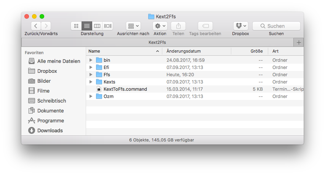
Task: Select the list view toggle
Action: (86, 26)
